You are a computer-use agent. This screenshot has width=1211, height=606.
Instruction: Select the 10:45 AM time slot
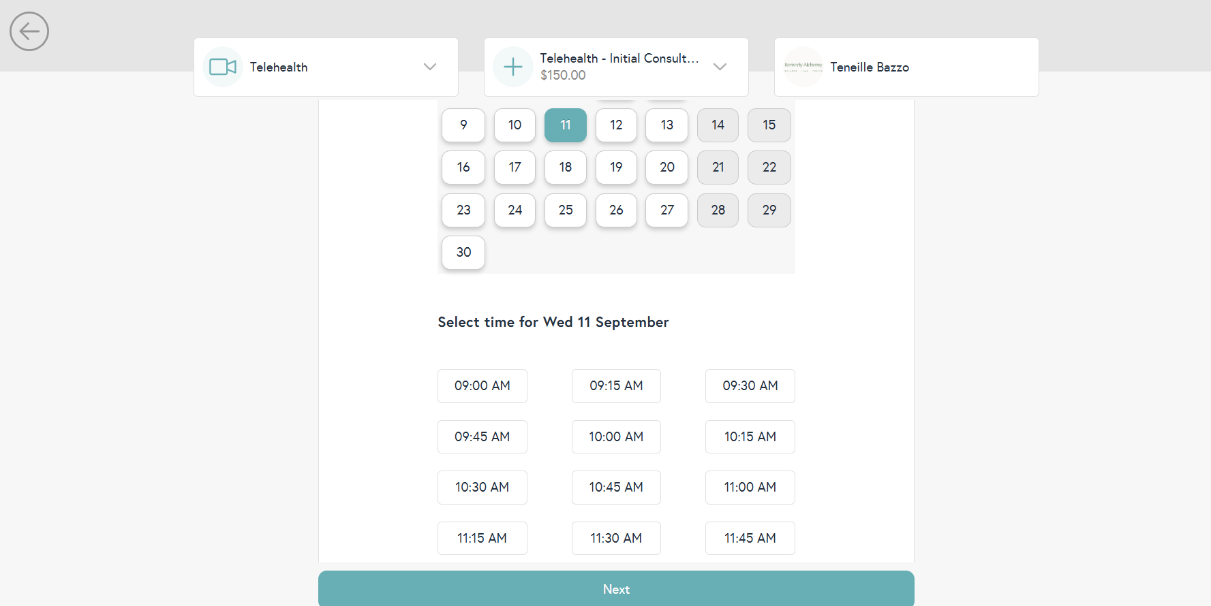click(616, 488)
